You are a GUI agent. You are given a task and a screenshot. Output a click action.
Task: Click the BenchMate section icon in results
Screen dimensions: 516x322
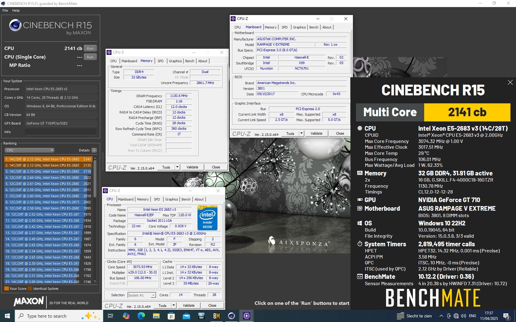point(360,277)
